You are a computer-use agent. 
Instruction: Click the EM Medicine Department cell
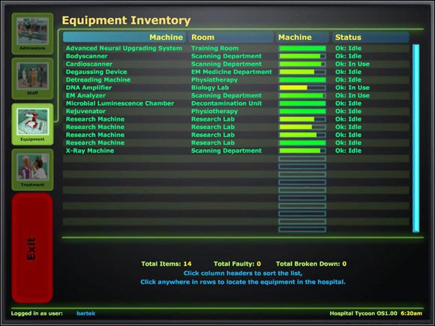point(231,72)
